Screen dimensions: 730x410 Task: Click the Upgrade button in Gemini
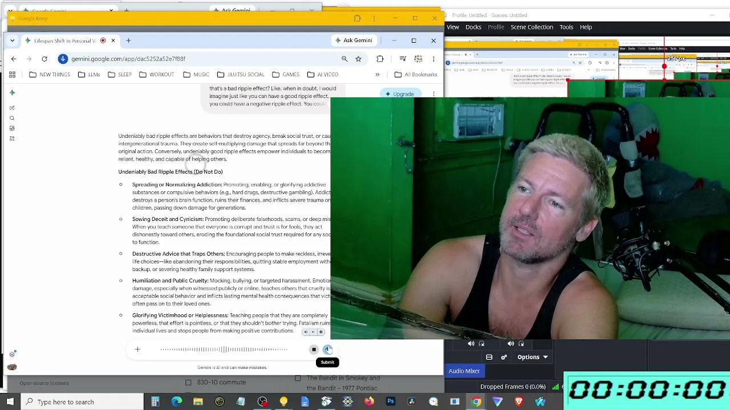coord(399,94)
